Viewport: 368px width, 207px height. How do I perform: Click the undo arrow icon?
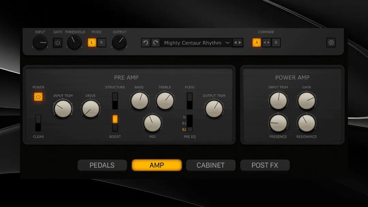tap(145, 43)
